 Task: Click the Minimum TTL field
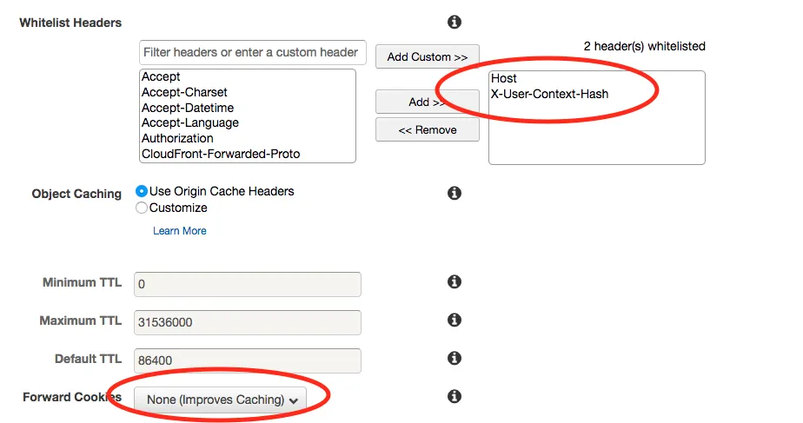tap(247, 284)
